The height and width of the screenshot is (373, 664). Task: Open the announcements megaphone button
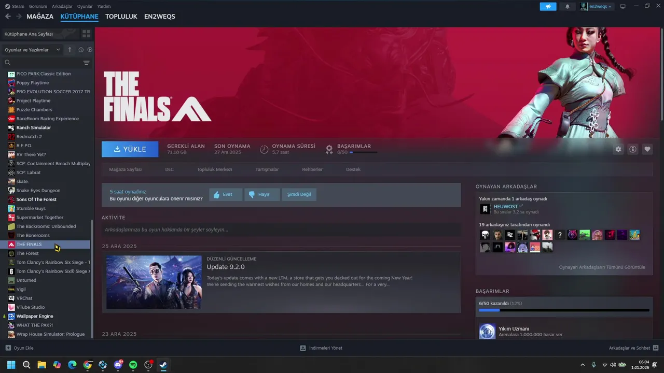coord(548,6)
